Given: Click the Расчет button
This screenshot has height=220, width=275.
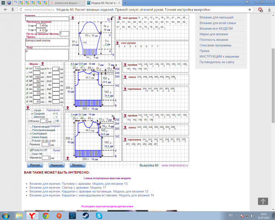Looking at the screenshot, I should [x=35, y=165].
